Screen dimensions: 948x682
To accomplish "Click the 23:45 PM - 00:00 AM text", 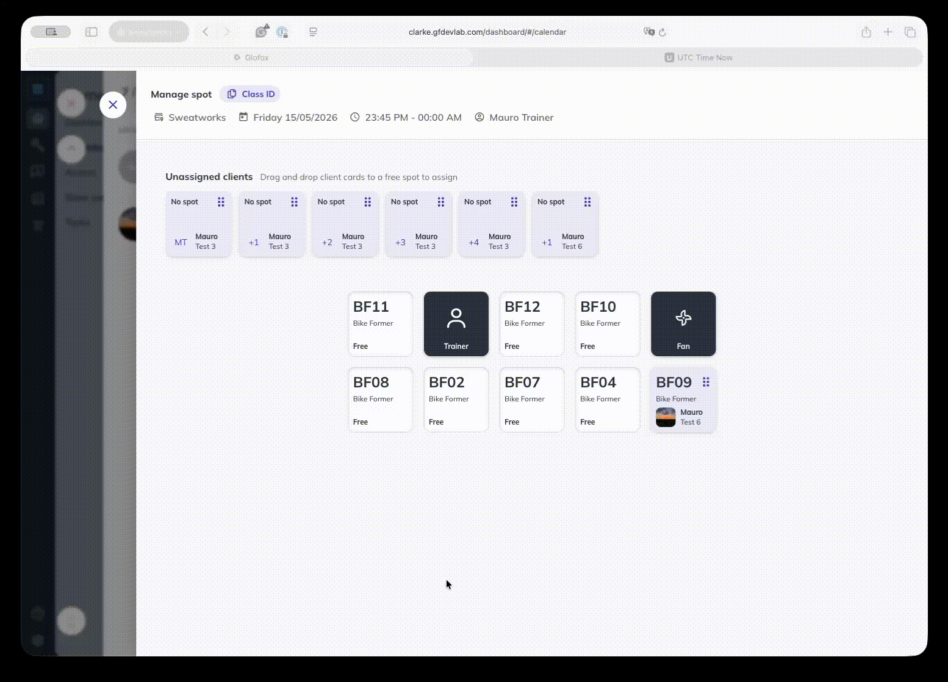I will pos(413,118).
